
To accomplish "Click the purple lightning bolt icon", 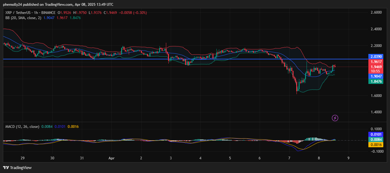I will click(335, 118).
